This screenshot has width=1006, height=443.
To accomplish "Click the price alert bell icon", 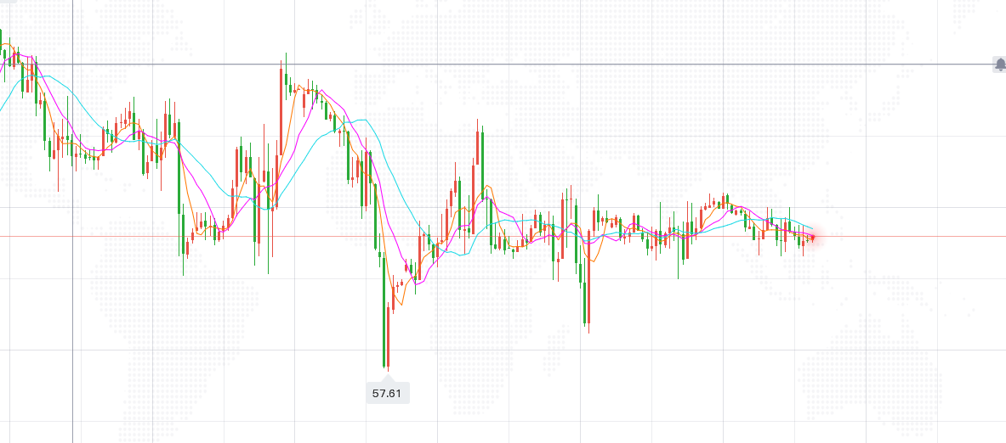I will pyautogui.click(x=999, y=64).
